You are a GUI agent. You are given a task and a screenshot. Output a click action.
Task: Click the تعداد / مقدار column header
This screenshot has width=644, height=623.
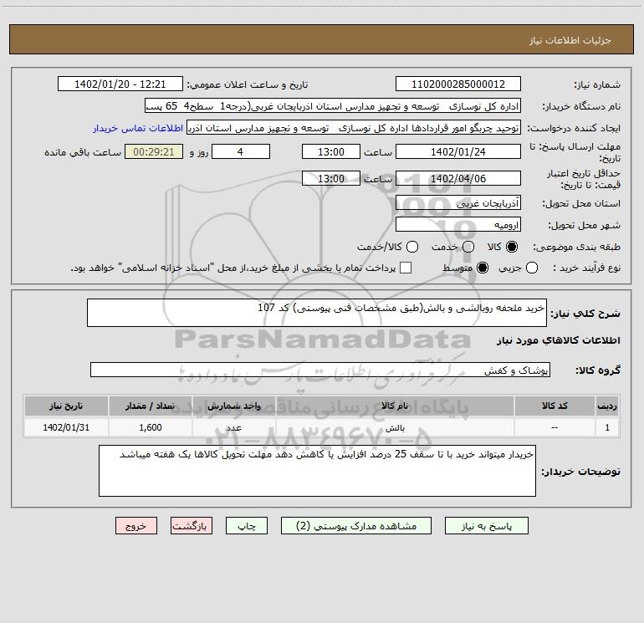coord(150,406)
